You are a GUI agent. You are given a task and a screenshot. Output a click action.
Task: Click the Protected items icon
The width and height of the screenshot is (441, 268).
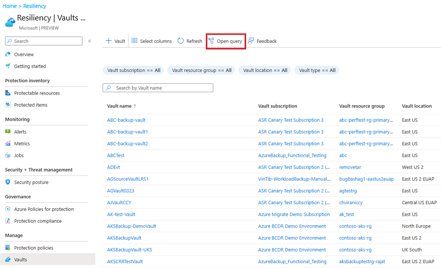[x=8, y=105]
